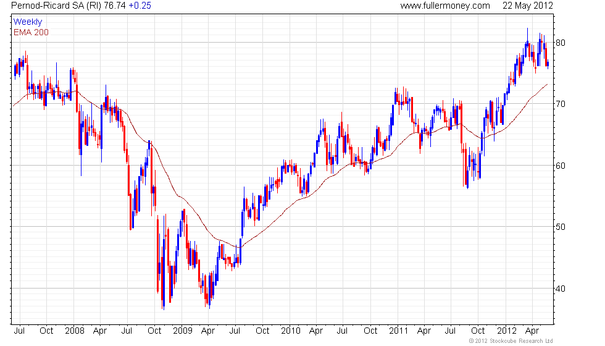Click the y-axis label 70
Screen dimensions: 605x346
coord(561,104)
